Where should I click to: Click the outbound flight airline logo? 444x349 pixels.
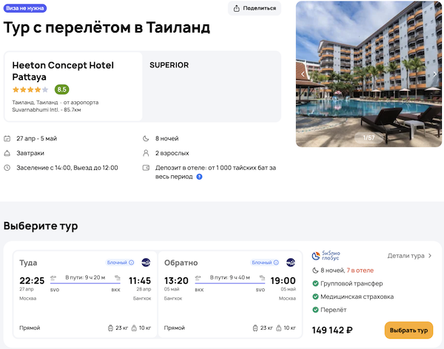click(x=146, y=262)
